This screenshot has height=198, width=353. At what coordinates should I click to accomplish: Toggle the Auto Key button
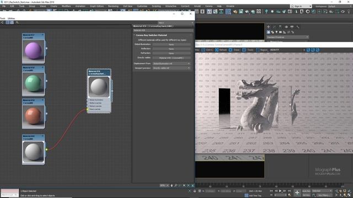click(x=306, y=191)
